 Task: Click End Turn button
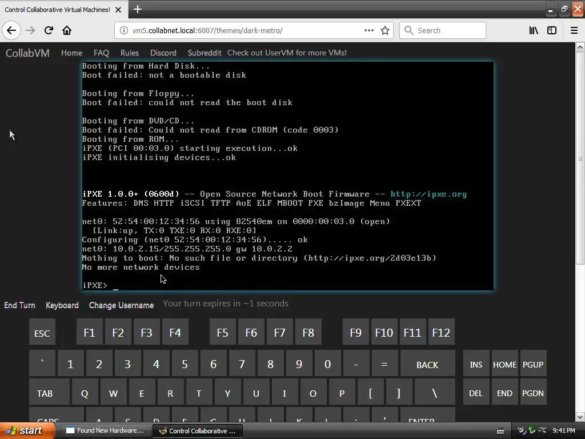20,305
